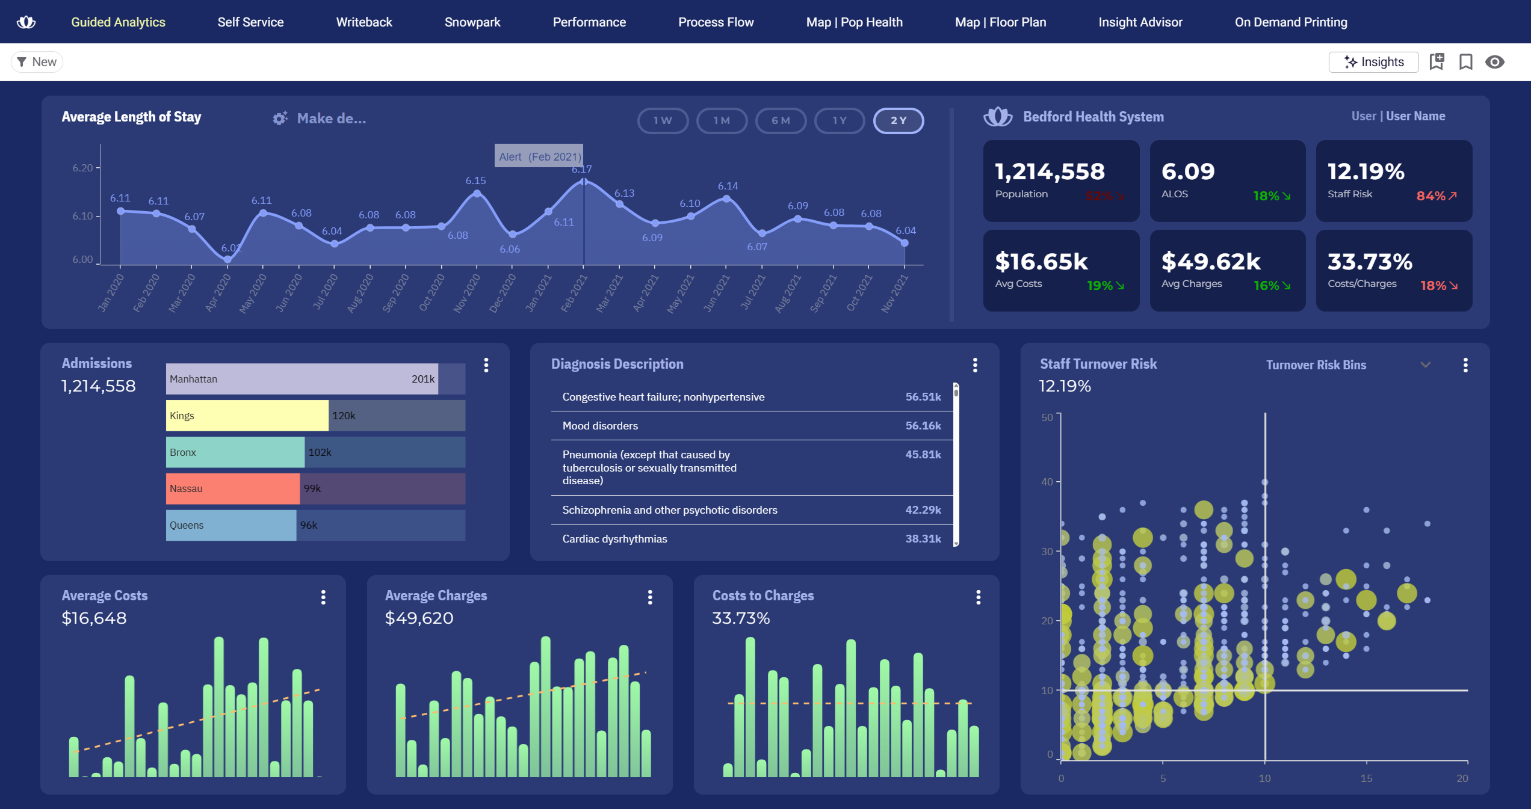Click the Staff Risk KPI card
Viewport: 1531px width, 809px height.
click(1394, 181)
